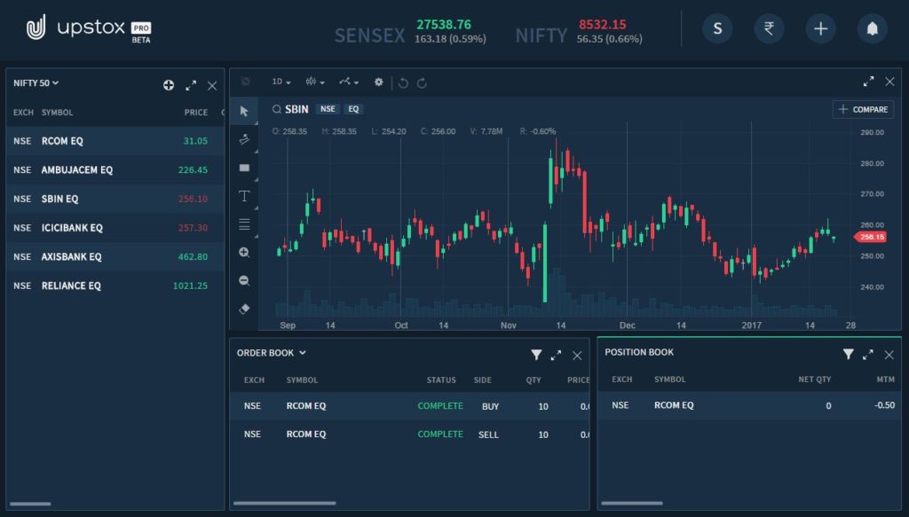This screenshot has height=517, width=909.
Task: Click the rupee funds icon in header
Action: tap(769, 29)
